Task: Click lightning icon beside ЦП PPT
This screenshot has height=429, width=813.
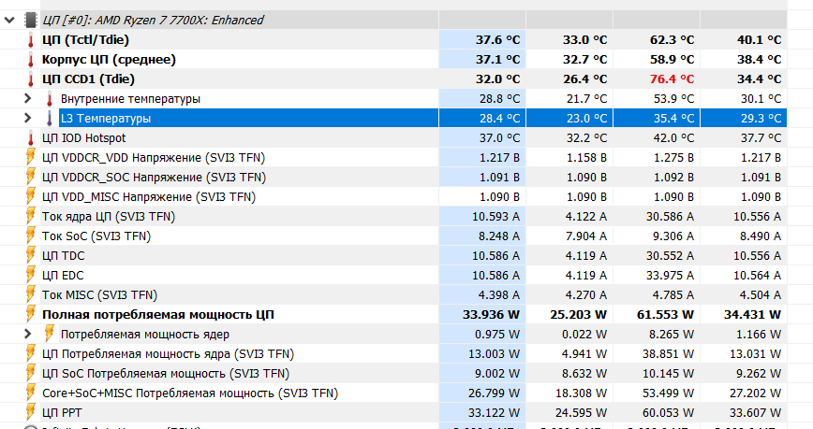Action: 30,412
